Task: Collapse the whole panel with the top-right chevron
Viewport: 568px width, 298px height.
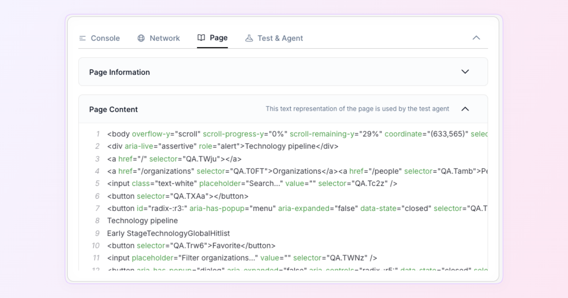Action: point(476,38)
